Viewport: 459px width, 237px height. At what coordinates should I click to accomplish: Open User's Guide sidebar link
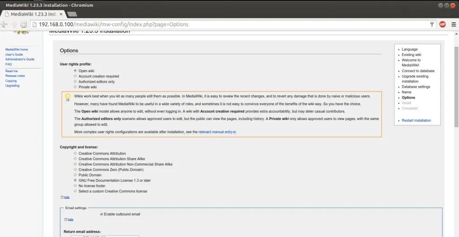[x=14, y=54]
